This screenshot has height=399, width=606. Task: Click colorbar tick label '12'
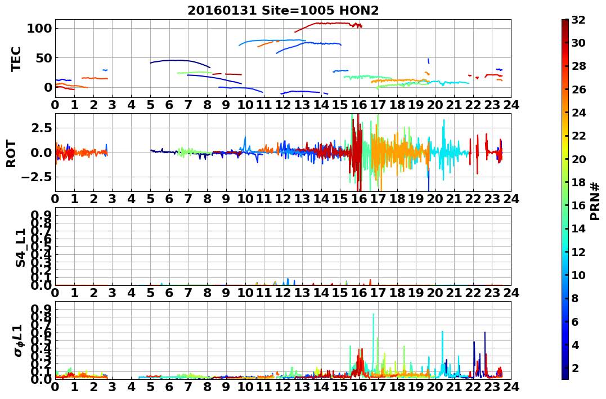pyautogui.click(x=578, y=252)
